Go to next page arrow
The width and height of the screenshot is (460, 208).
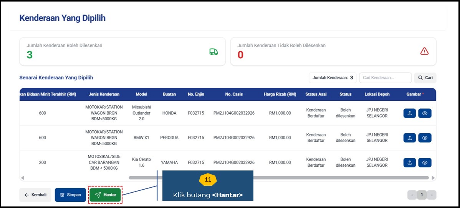click(x=431, y=195)
